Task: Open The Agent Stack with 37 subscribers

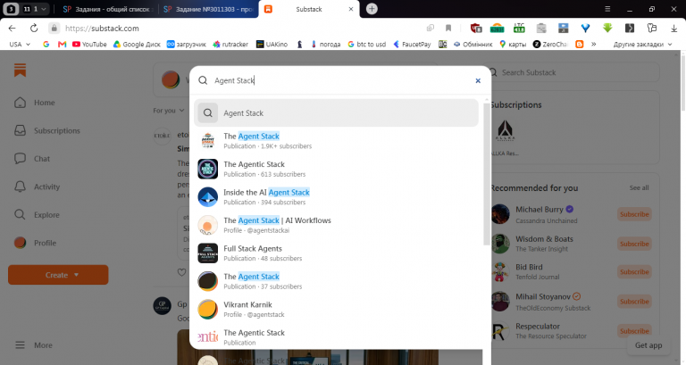Action: tap(336, 281)
